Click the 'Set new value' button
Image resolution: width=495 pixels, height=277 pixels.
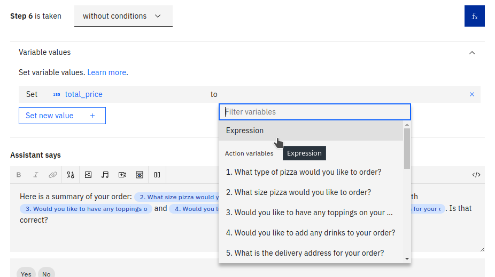pos(62,116)
